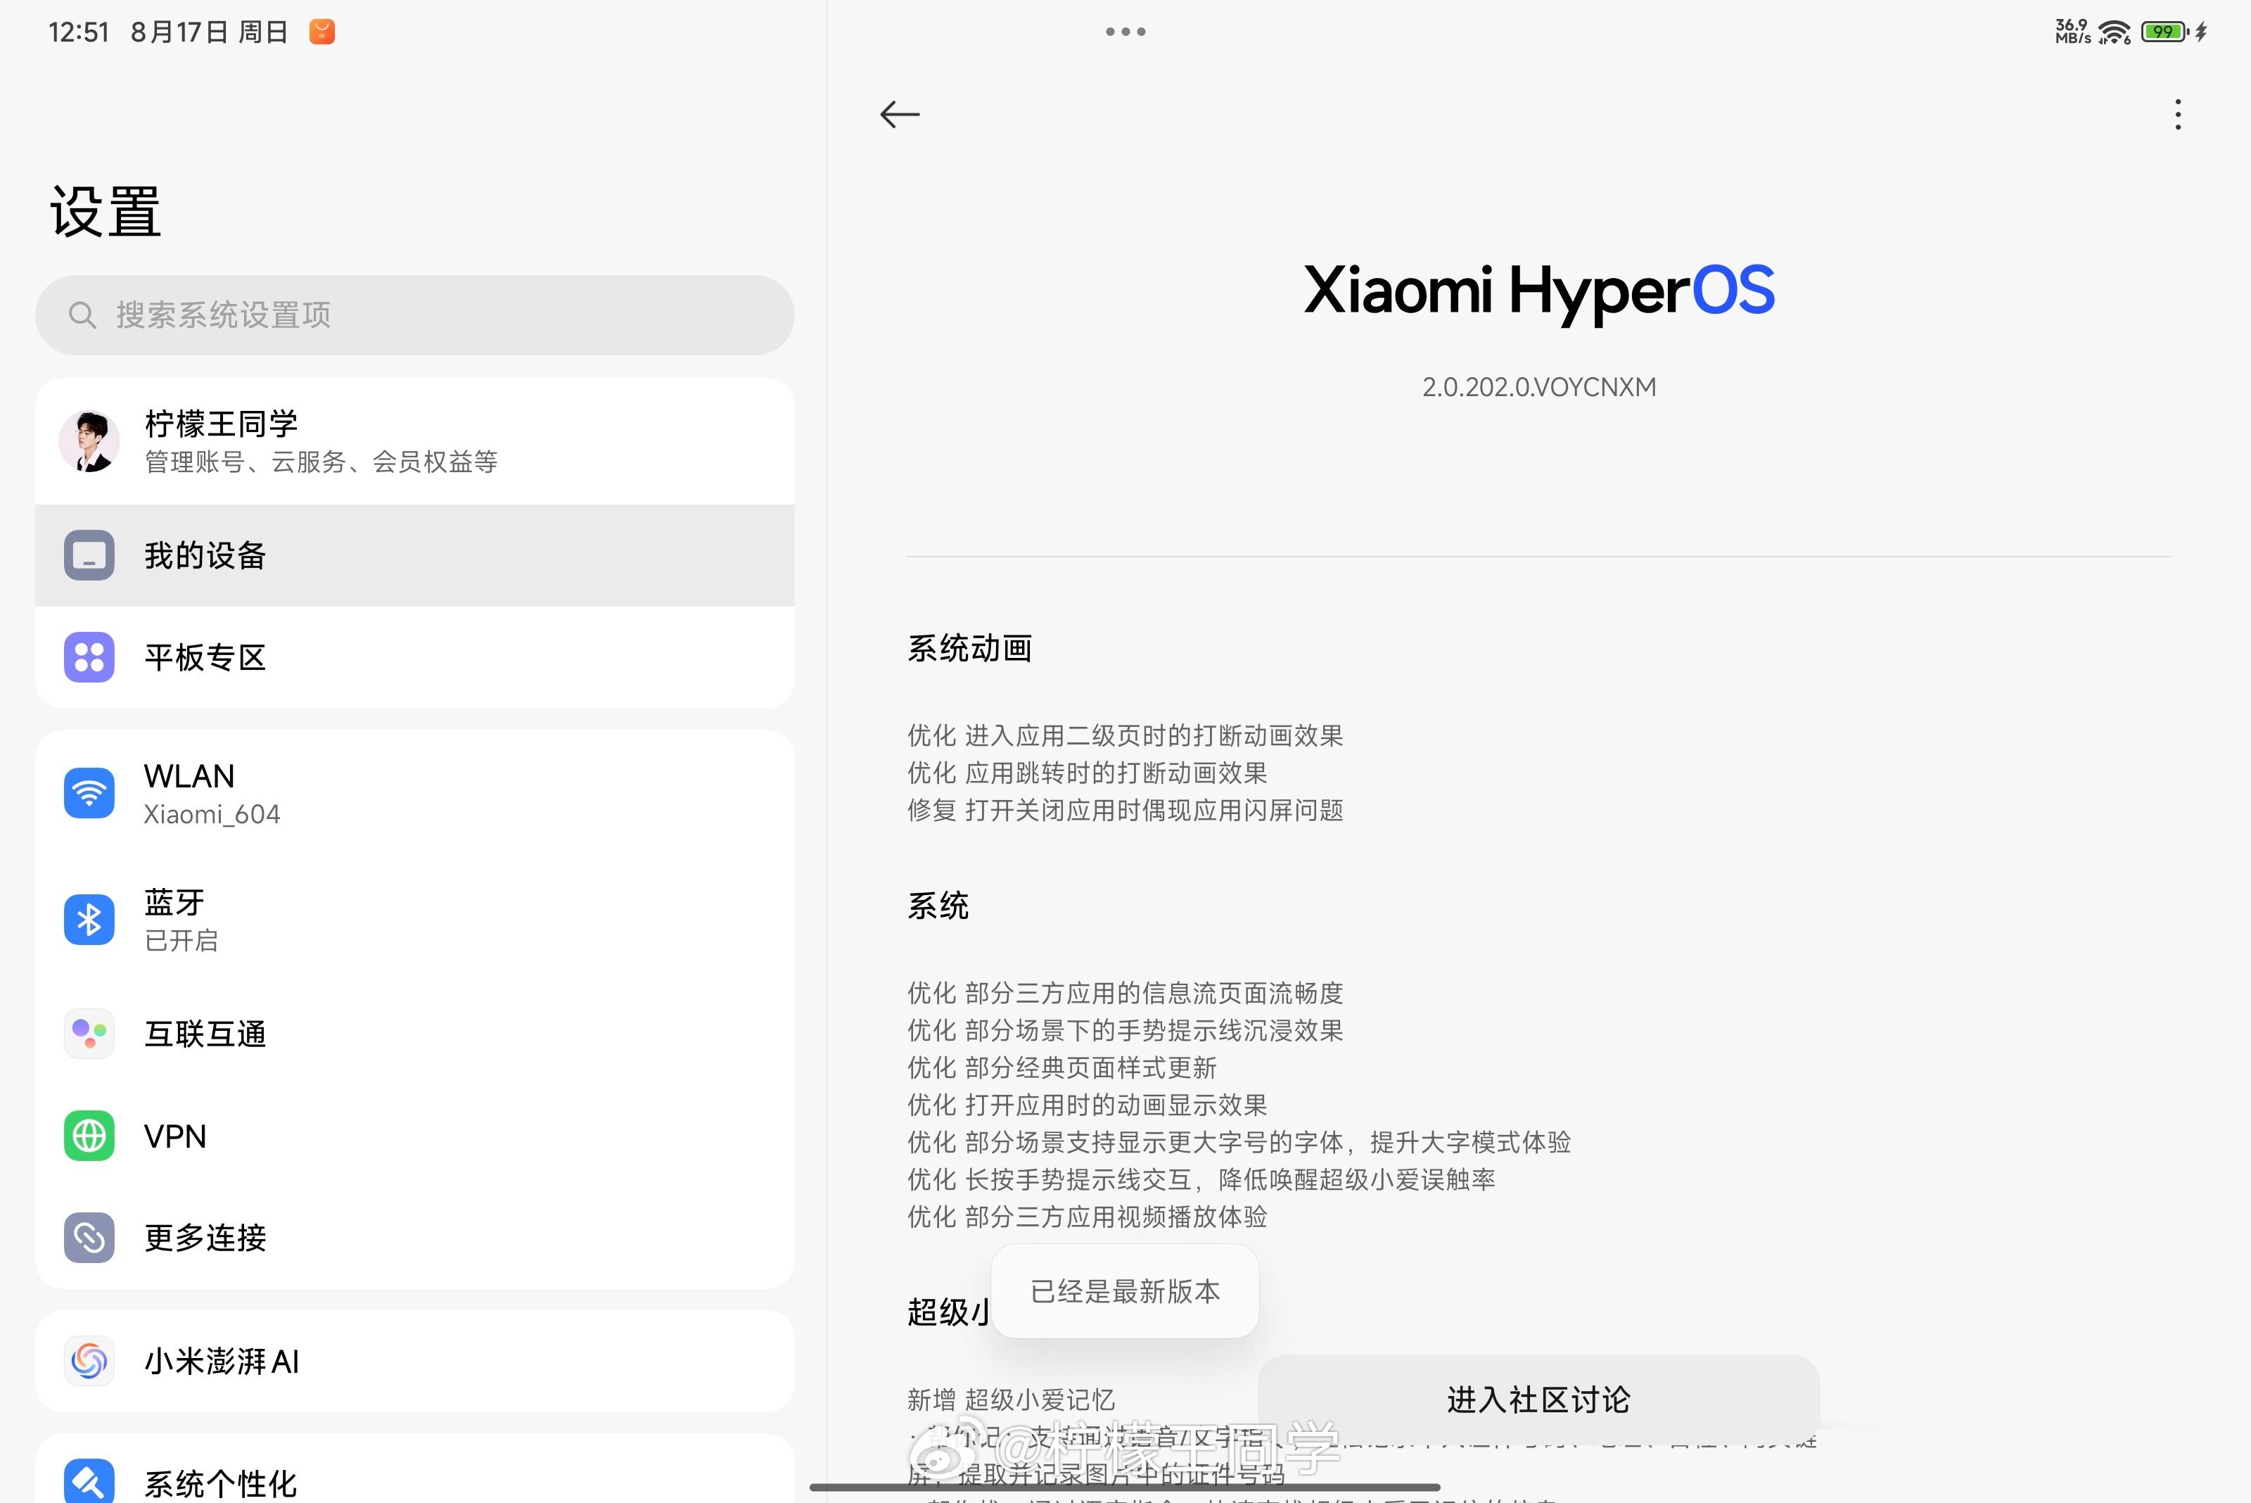Click the battery 99 indicator

point(2166,32)
